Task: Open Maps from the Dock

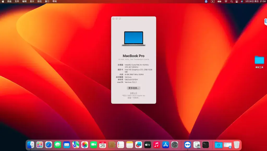Action: (x=76, y=145)
